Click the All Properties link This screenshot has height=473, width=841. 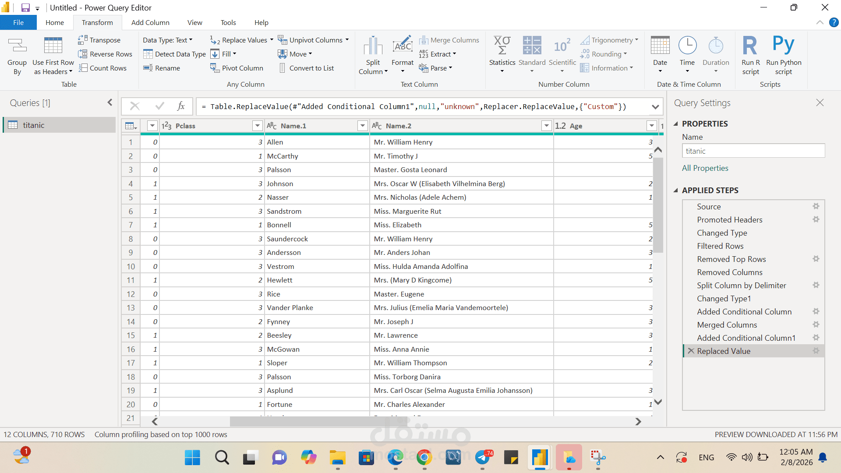tap(705, 168)
